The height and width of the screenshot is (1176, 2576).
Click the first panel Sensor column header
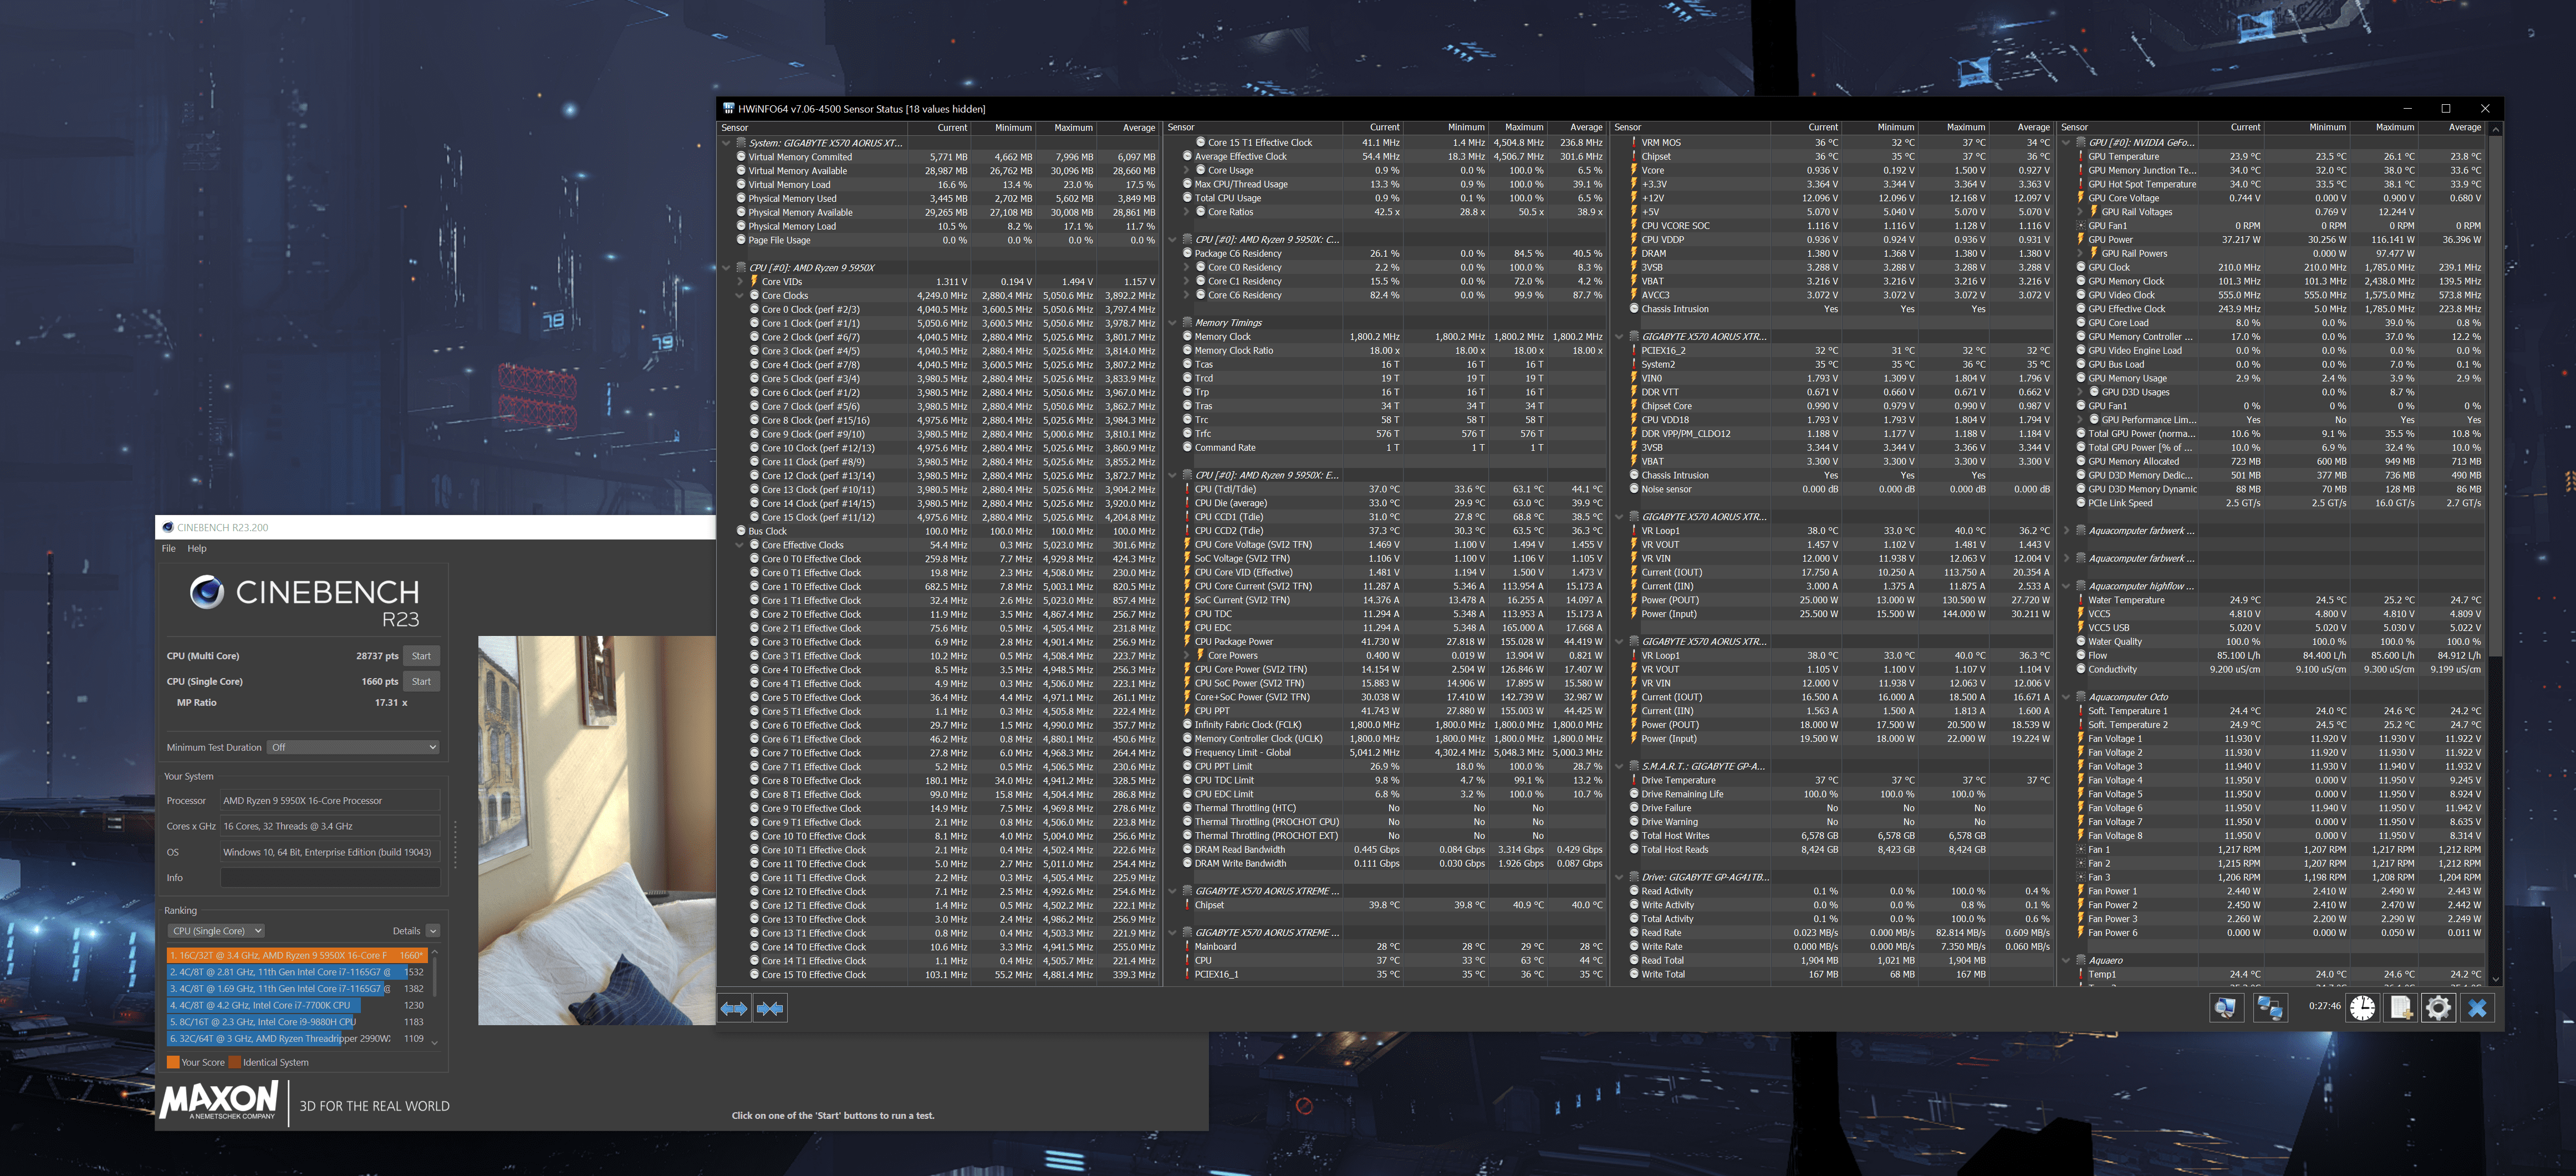(x=813, y=128)
